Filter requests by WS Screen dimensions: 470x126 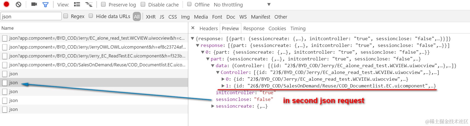point(243,17)
